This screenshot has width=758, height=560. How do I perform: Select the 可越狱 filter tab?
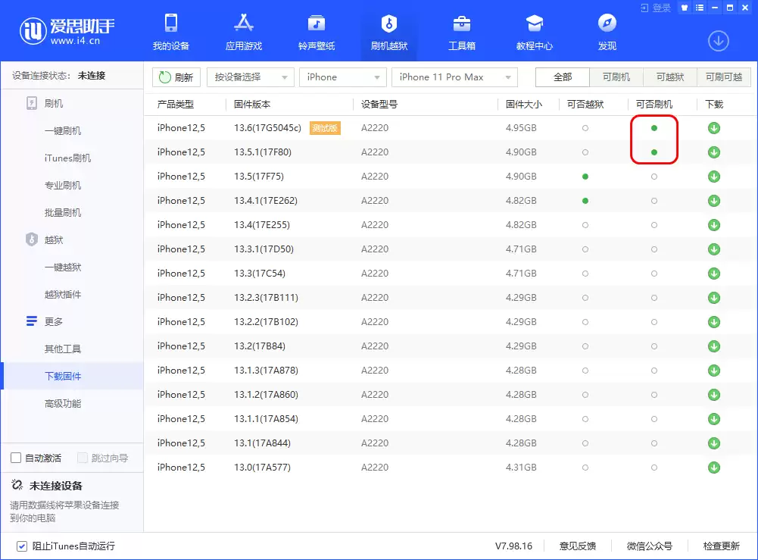pos(670,77)
